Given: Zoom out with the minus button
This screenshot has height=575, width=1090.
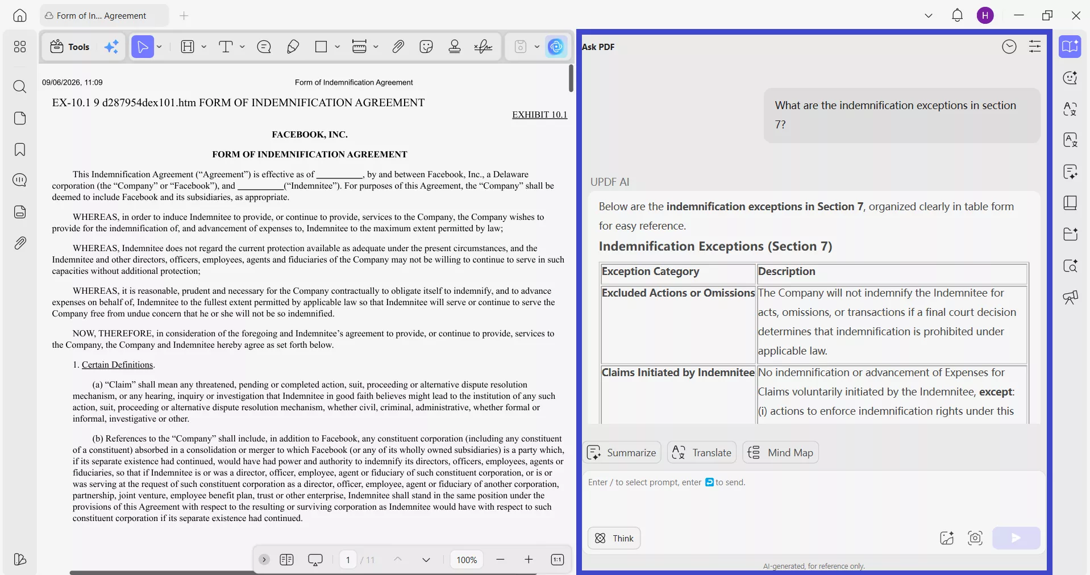Looking at the screenshot, I should click(x=500, y=560).
